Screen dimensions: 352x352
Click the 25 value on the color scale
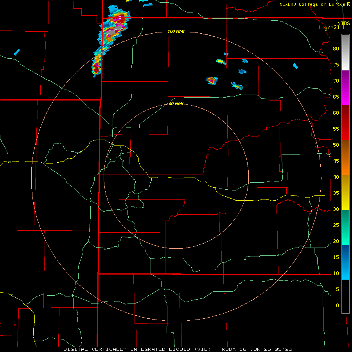tap(336, 225)
